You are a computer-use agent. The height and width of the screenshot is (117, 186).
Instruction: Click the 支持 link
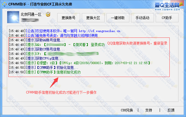click(149, 110)
